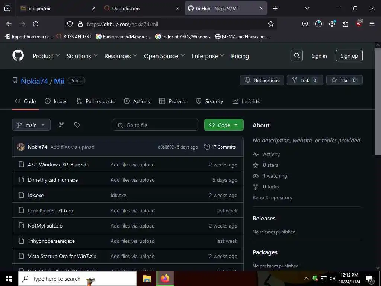Open the RUSSIAN TEST bookmark
381x286 pixels.
coord(74,37)
